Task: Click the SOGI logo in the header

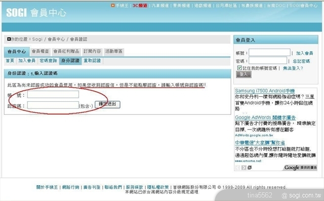Action: click(17, 13)
